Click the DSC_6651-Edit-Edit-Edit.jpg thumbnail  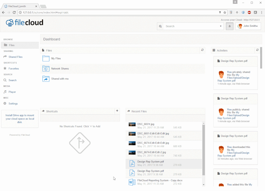click(132, 134)
